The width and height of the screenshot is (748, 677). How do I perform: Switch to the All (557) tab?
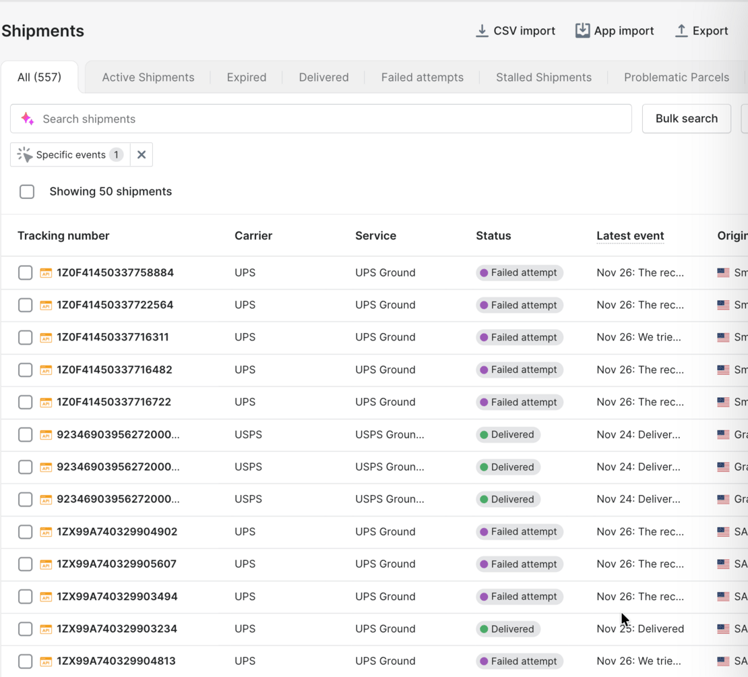click(x=40, y=78)
